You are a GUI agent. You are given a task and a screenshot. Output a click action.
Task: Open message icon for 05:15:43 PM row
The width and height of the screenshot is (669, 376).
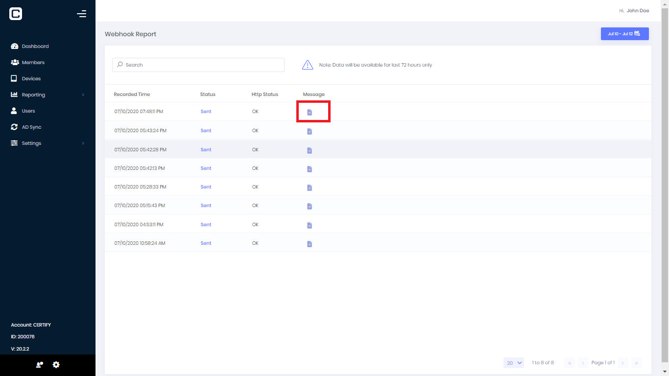click(x=310, y=206)
